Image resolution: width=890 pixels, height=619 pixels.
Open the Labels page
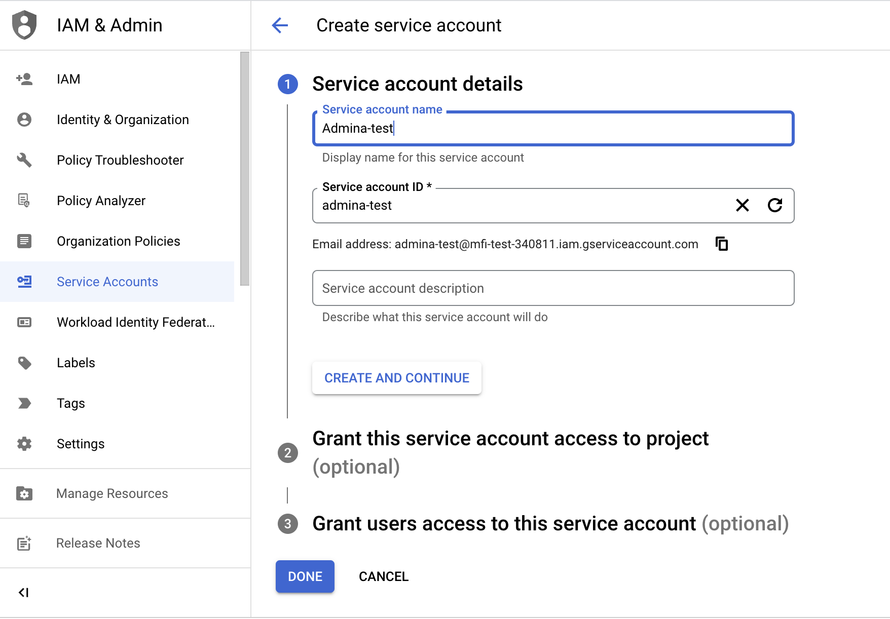tap(117, 363)
